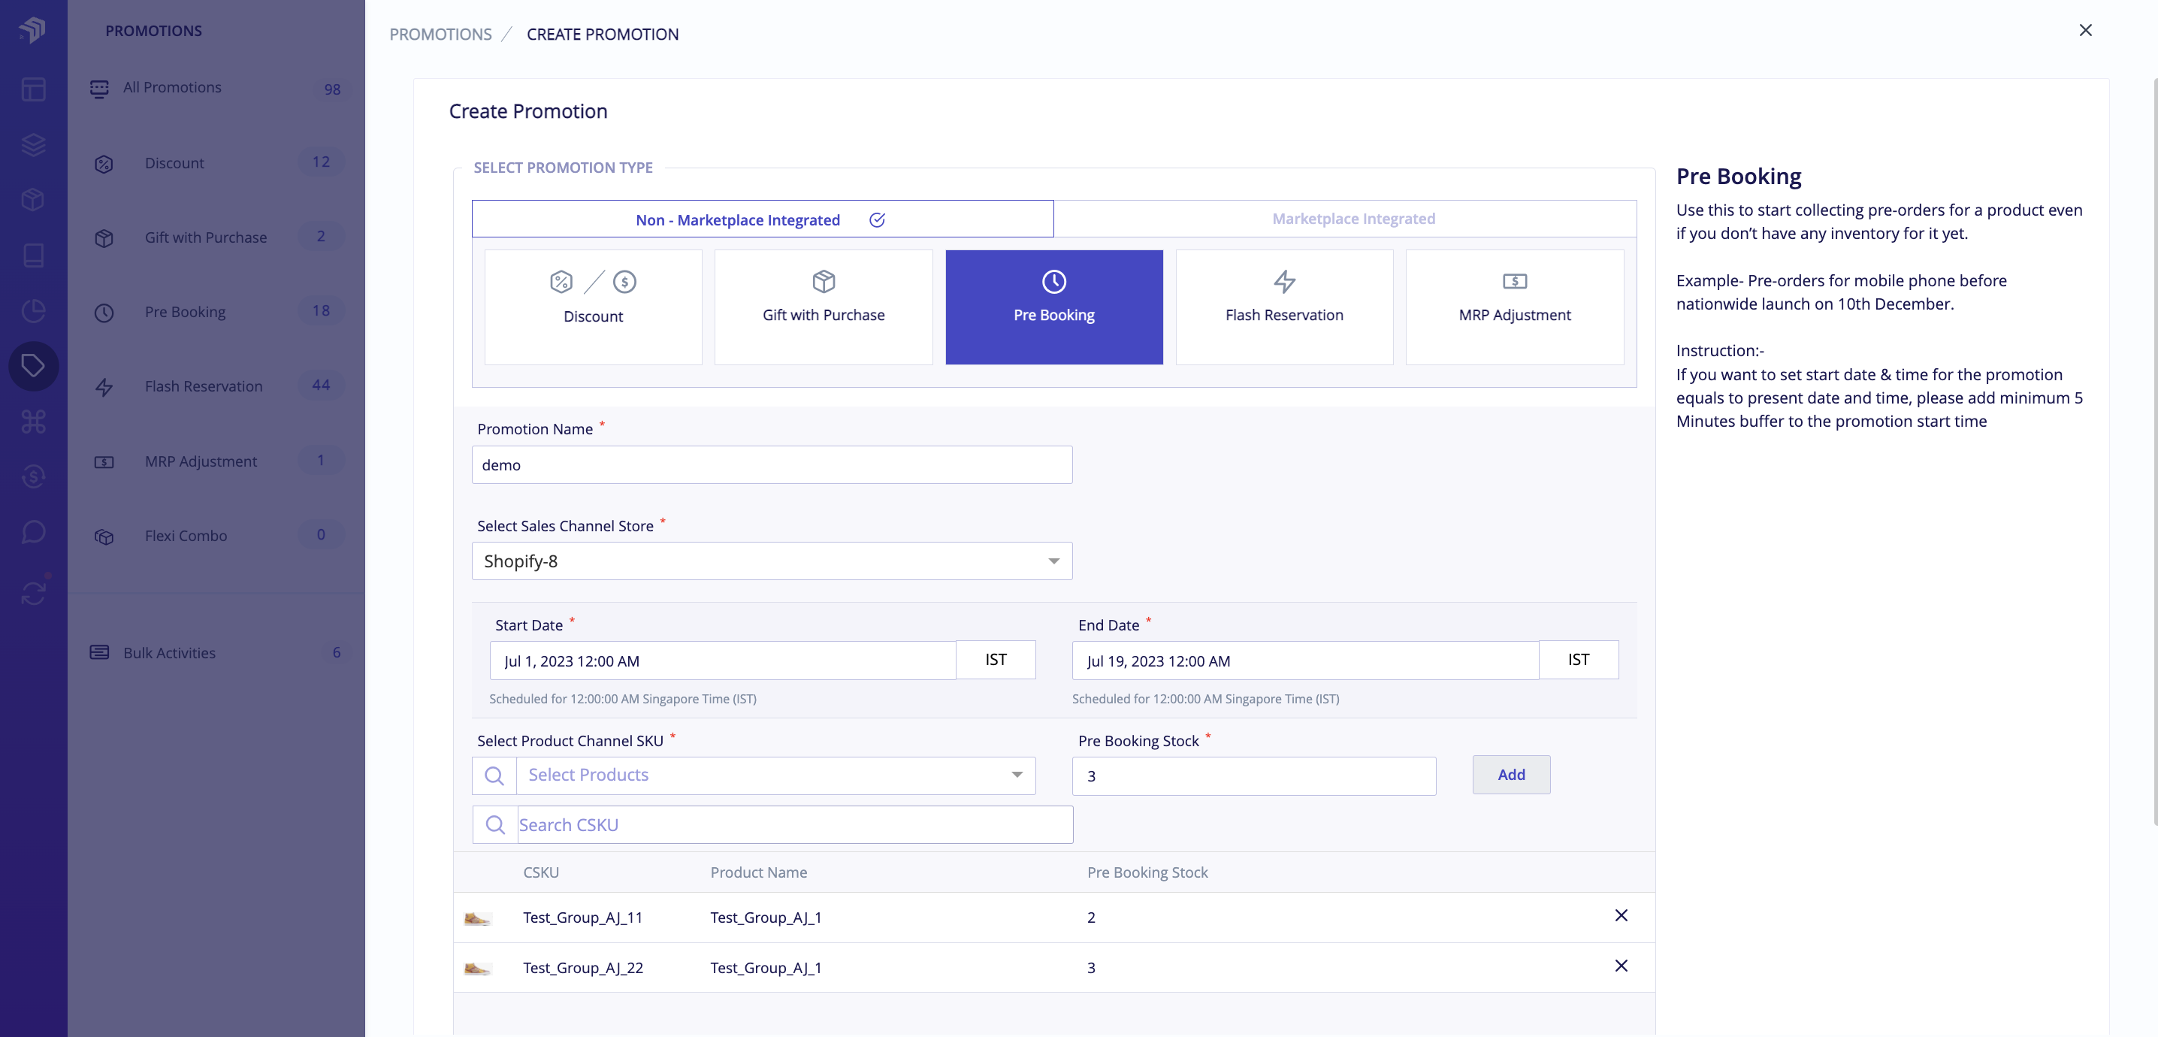The width and height of the screenshot is (2158, 1037).
Task: Click the Pre Booking Stock column header
Action: click(1147, 873)
